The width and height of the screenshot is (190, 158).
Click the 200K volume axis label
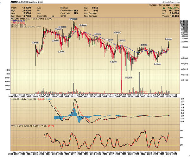8,89
